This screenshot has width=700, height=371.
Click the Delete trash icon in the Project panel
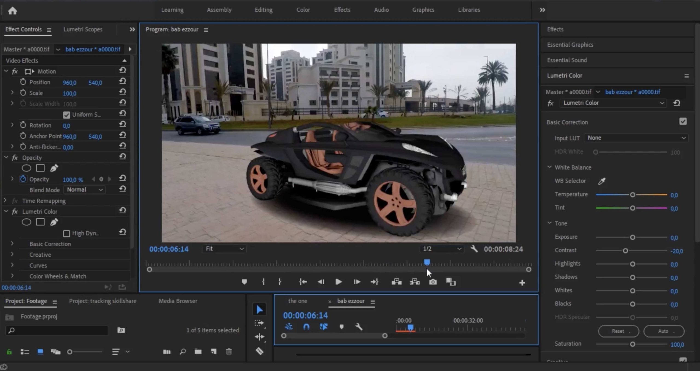click(x=229, y=352)
